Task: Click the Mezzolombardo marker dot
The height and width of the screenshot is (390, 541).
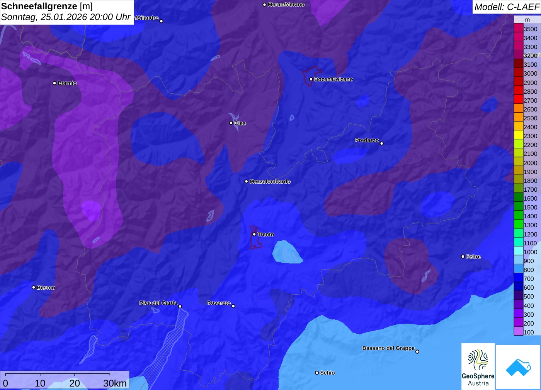Action: 247,181
